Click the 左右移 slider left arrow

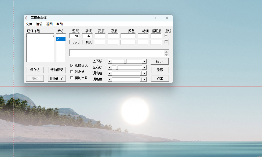pyautogui.click(x=110, y=67)
